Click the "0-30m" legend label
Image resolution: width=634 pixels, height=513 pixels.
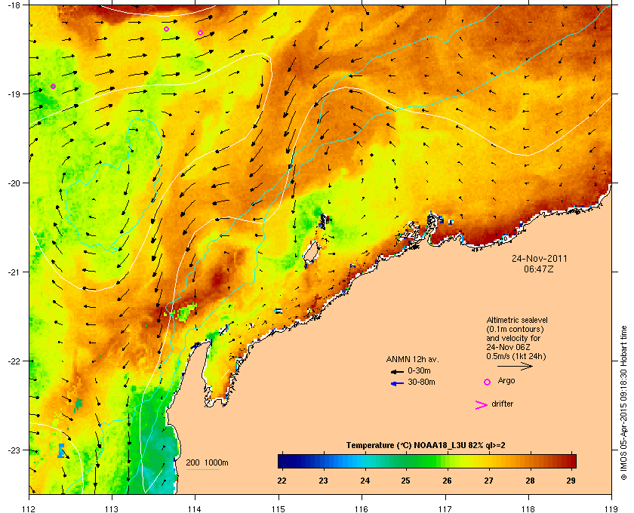tap(419, 370)
